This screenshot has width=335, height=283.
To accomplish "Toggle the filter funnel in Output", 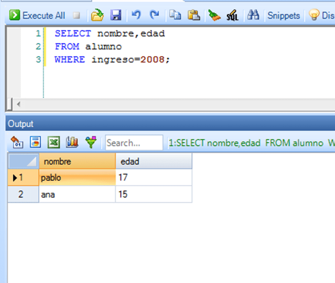I will click(91, 142).
